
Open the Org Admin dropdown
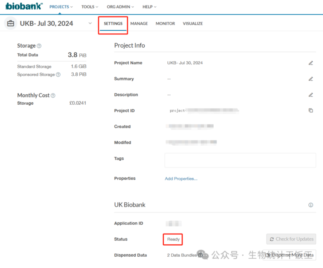pos(120,7)
